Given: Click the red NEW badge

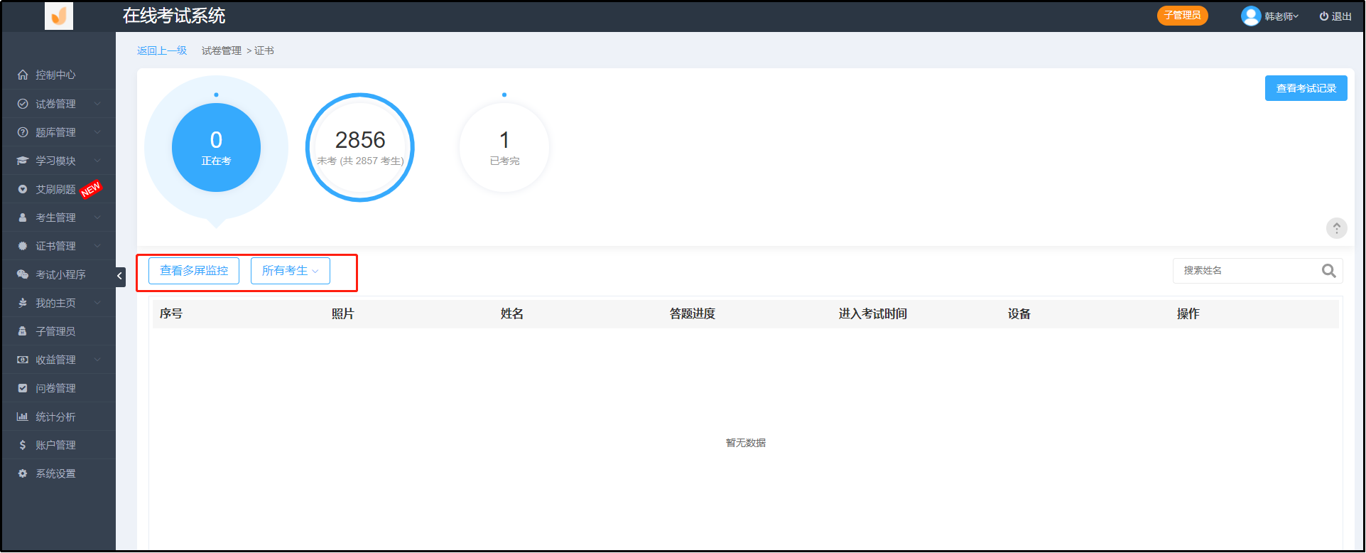Looking at the screenshot, I should [x=91, y=189].
